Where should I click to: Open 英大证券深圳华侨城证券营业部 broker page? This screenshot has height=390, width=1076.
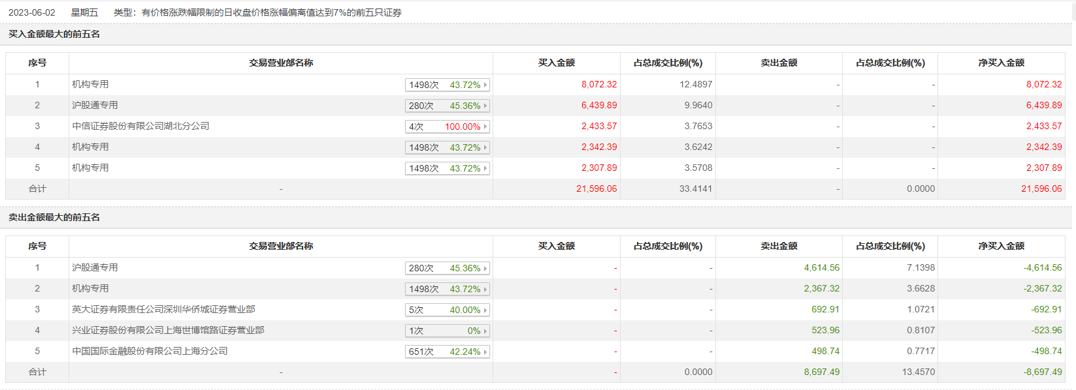[x=163, y=309]
